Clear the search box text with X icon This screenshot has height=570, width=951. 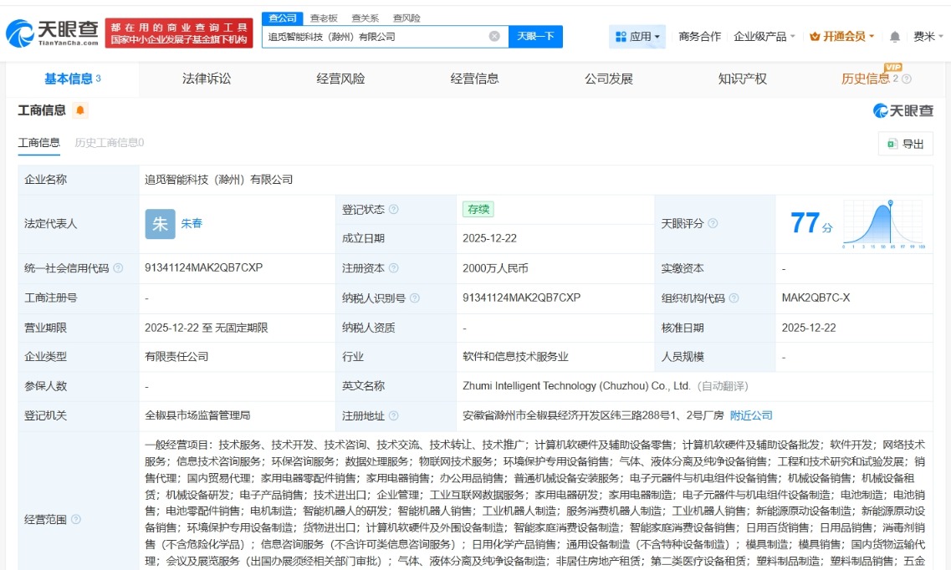click(x=494, y=37)
